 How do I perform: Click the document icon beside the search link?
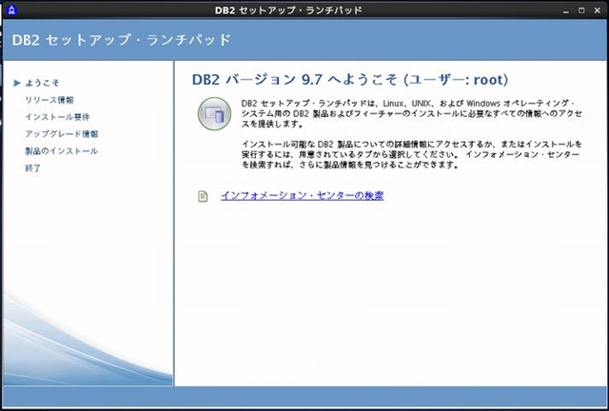tap(203, 196)
